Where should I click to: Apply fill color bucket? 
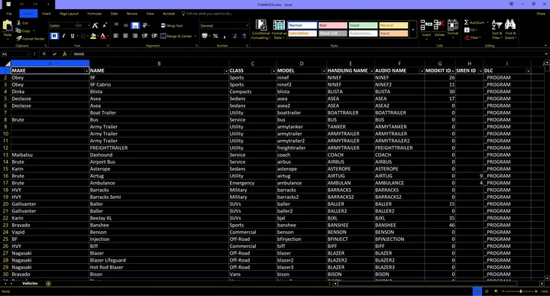(x=93, y=36)
